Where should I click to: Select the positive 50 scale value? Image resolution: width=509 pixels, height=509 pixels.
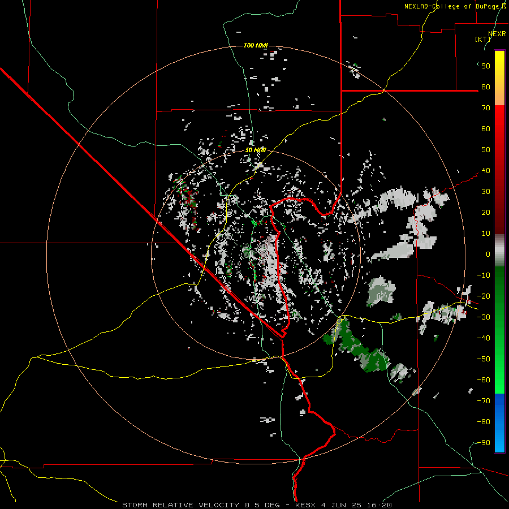[486, 150]
